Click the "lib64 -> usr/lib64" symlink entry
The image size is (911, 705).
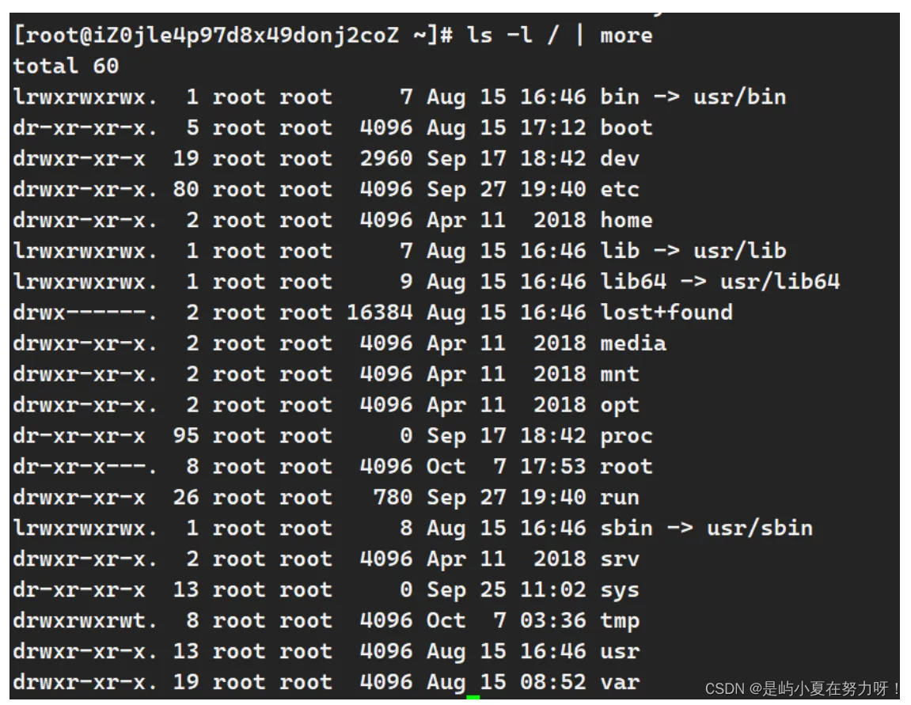(719, 282)
